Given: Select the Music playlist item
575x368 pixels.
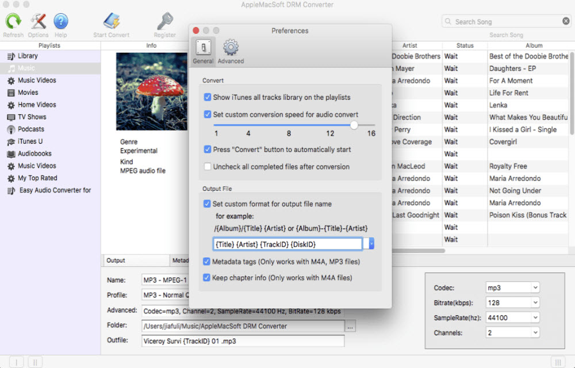Looking at the screenshot, I should [50, 68].
